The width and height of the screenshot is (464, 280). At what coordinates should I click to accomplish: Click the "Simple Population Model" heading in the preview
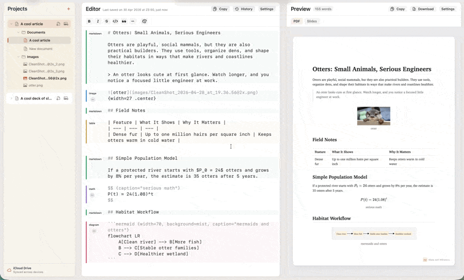(x=340, y=177)
